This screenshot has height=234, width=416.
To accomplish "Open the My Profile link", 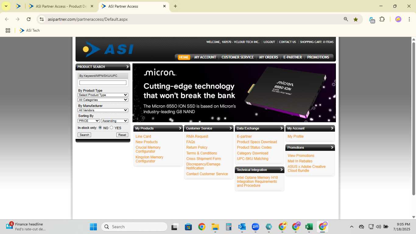I will [x=295, y=136].
